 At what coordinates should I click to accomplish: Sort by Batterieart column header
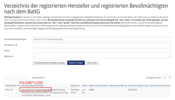75,86
